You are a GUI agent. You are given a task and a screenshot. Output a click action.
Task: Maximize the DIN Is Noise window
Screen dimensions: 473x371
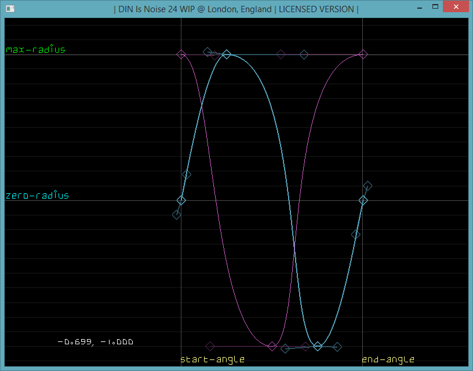click(x=435, y=6)
